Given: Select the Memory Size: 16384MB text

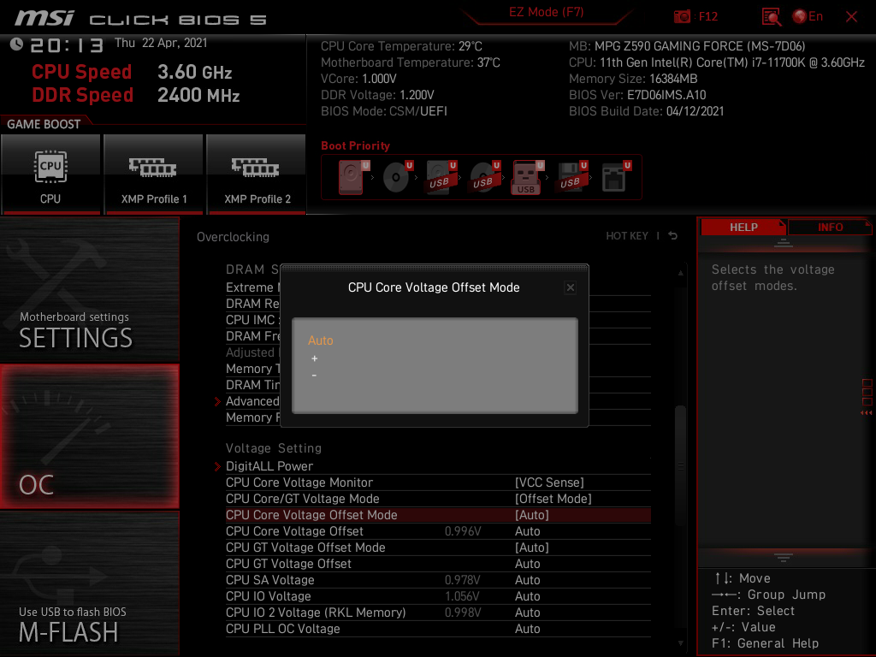Looking at the screenshot, I should click(x=633, y=79).
